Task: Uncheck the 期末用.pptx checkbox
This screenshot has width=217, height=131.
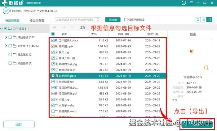Action: point(53,46)
